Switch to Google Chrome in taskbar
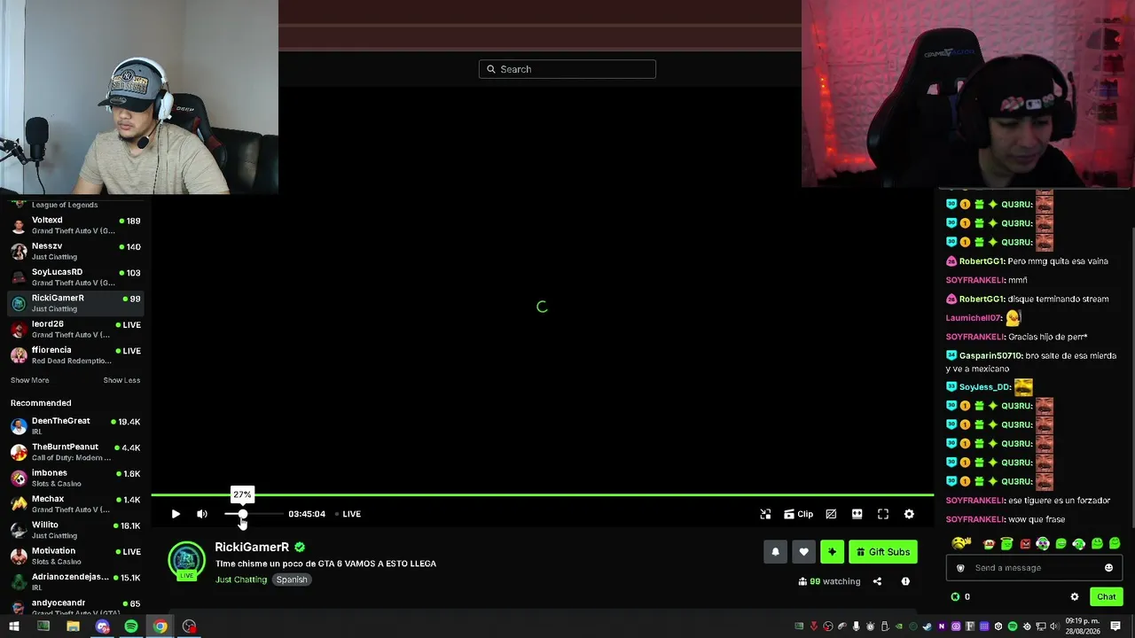Viewport: 1135px width, 638px height. 160,626
